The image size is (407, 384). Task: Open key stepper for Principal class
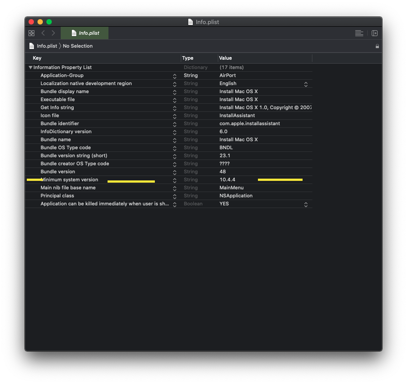[174, 196]
